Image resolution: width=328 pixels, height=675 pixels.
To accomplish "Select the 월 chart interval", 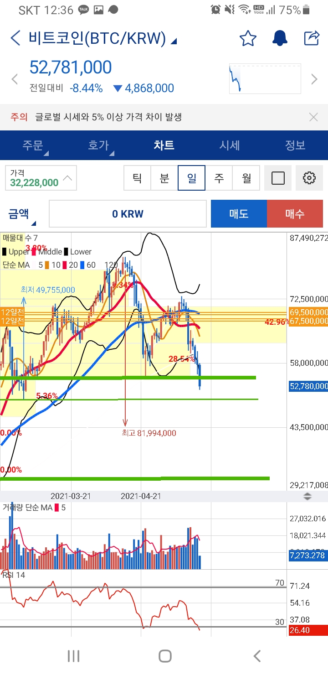I will [246, 178].
